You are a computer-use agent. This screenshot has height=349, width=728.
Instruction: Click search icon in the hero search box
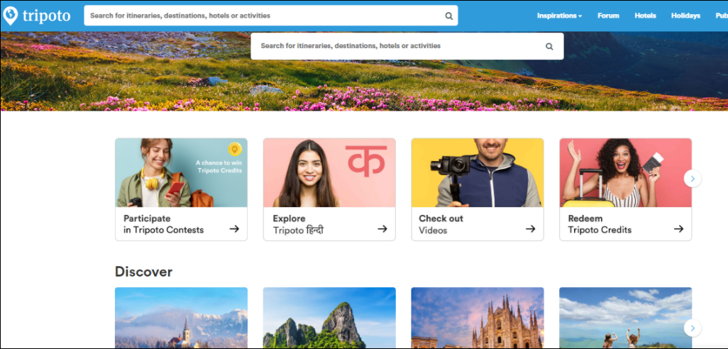548,46
